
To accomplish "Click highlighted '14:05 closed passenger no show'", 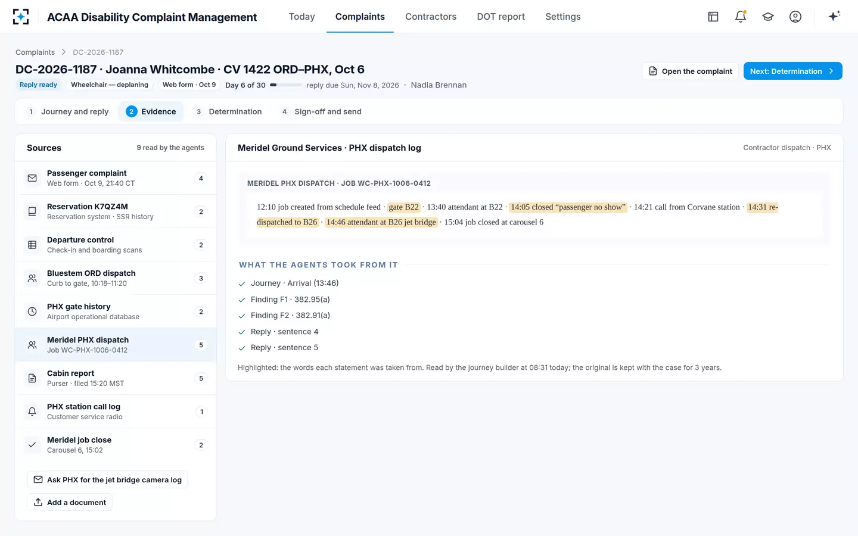I will pyautogui.click(x=568, y=207).
